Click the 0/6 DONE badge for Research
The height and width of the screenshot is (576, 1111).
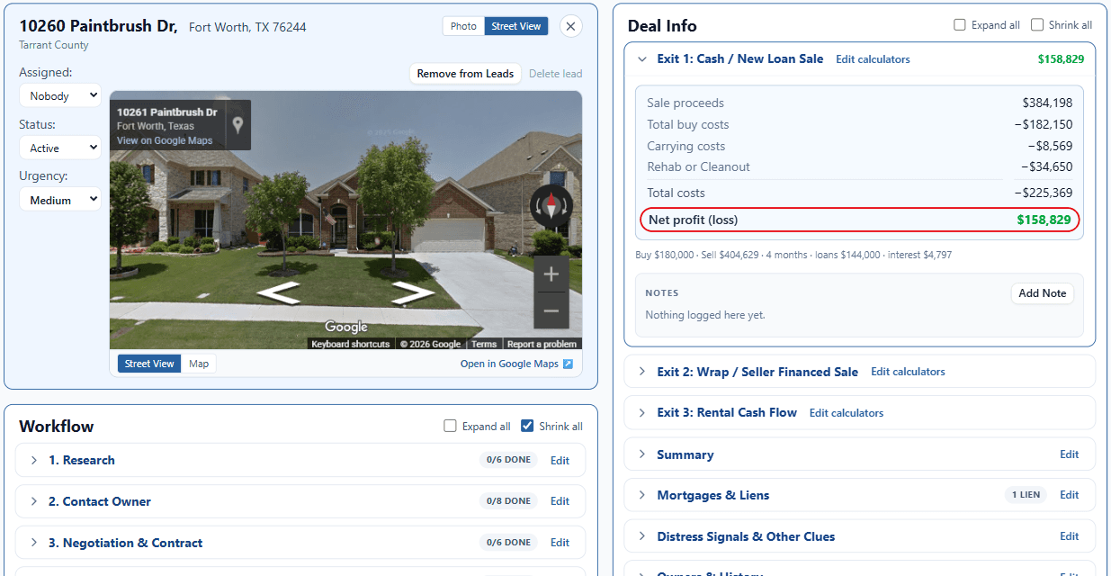point(508,460)
